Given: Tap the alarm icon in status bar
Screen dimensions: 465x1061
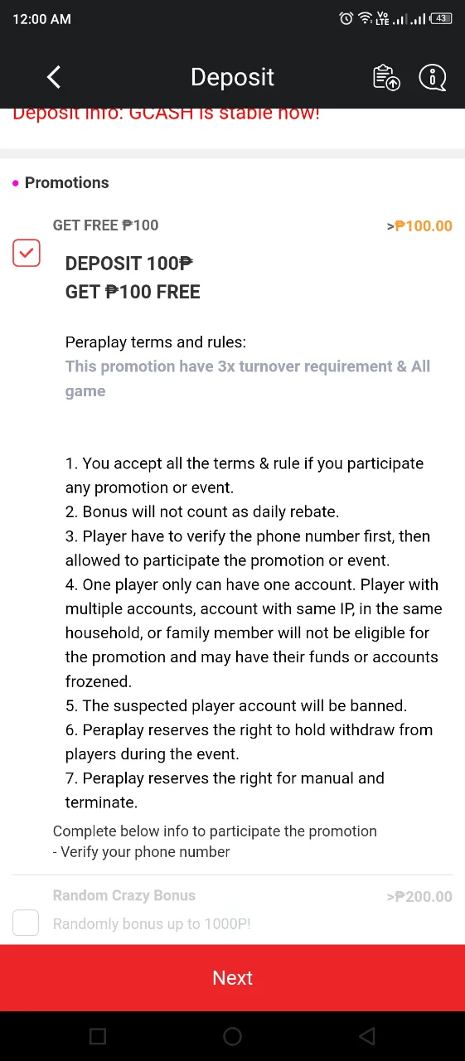Looking at the screenshot, I should pos(346,18).
